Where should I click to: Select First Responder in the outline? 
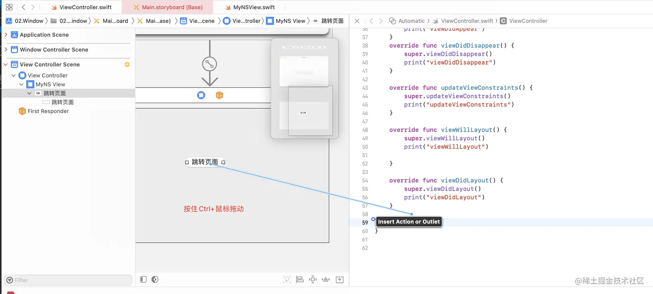click(x=48, y=111)
